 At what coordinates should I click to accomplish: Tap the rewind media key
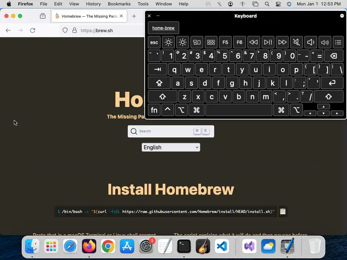pos(253,42)
